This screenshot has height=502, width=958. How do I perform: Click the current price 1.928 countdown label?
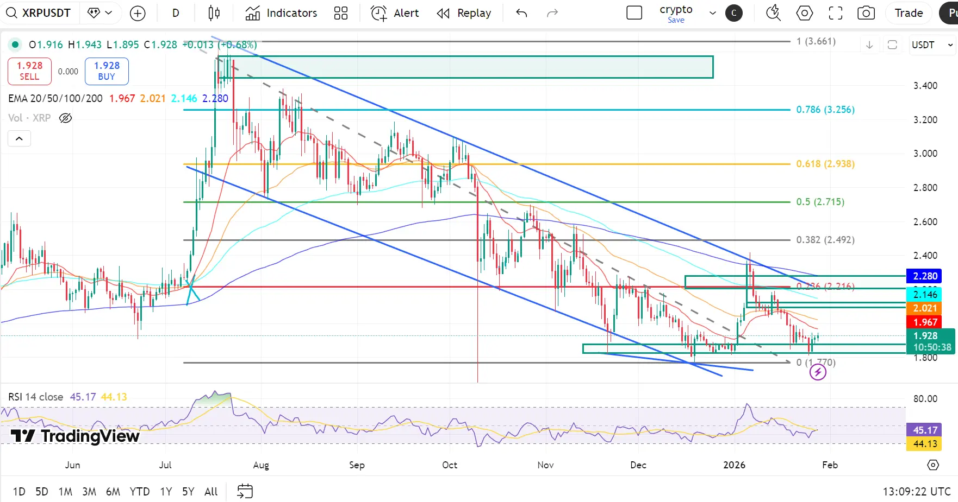tap(931, 341)
